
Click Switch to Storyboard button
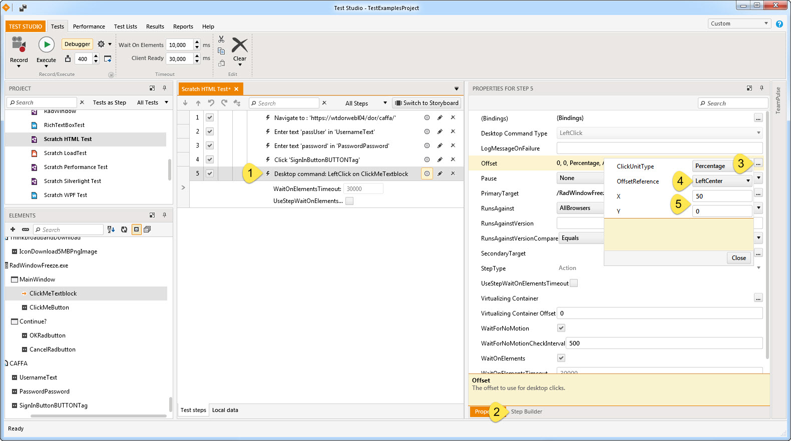coord(427,103)
